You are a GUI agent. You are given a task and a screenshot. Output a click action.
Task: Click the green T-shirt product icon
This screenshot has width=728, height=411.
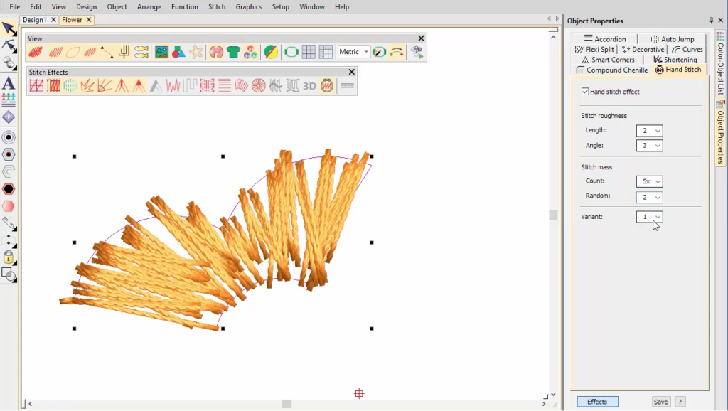coord(233,52)
